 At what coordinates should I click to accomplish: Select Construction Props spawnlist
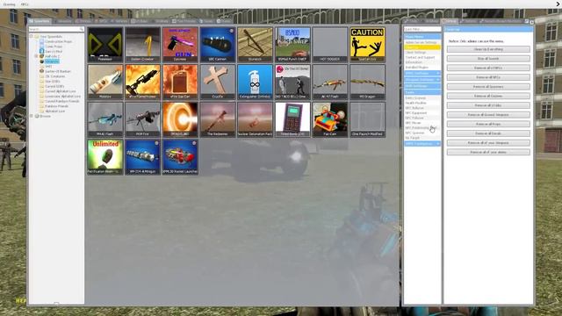[58, 41]
